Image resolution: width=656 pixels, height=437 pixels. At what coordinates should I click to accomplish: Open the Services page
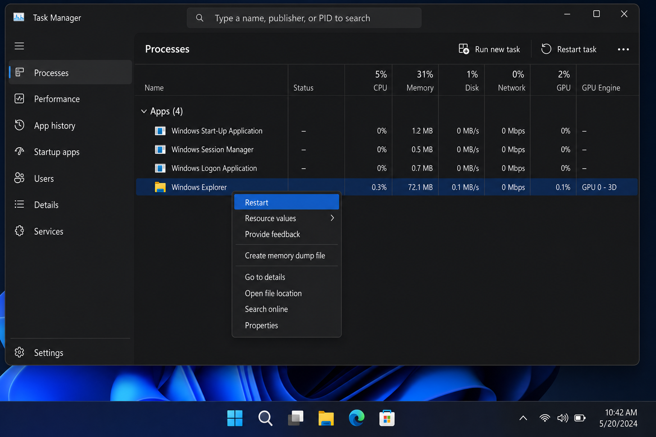tap(70, 231)
